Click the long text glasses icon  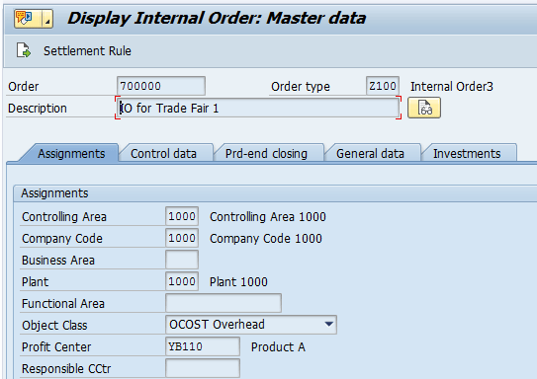tap(424, 108)
